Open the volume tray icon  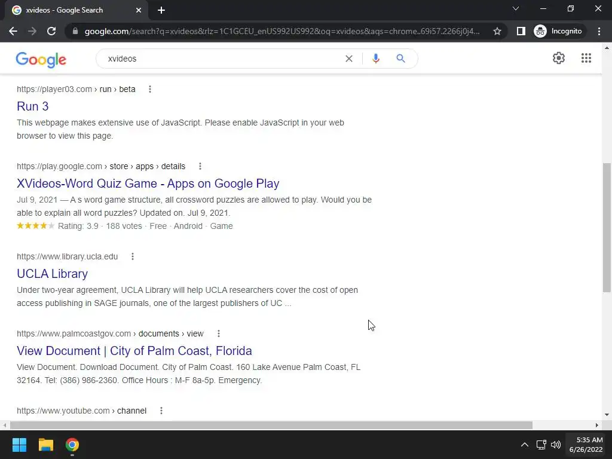point(555,445)
